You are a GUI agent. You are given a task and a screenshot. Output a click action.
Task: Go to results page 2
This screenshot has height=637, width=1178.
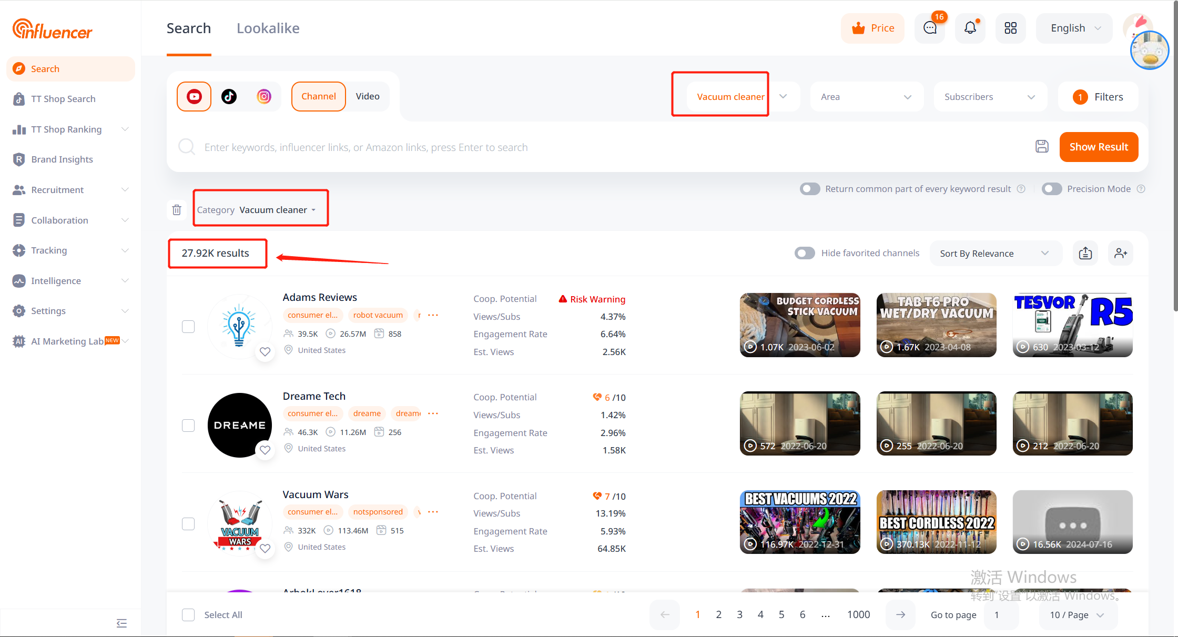tap(718, 614)
